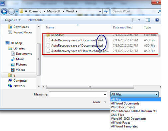The height and width of the screenshot is (131, 168).
Task: Open the Music library
Action: click(20, 59)
